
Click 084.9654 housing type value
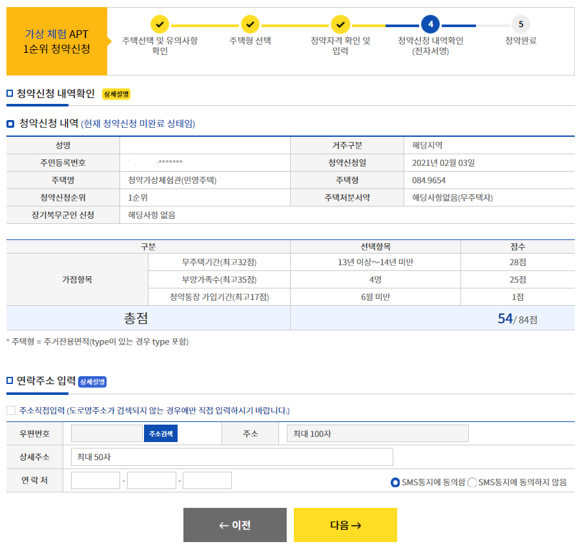click(428, 180)
